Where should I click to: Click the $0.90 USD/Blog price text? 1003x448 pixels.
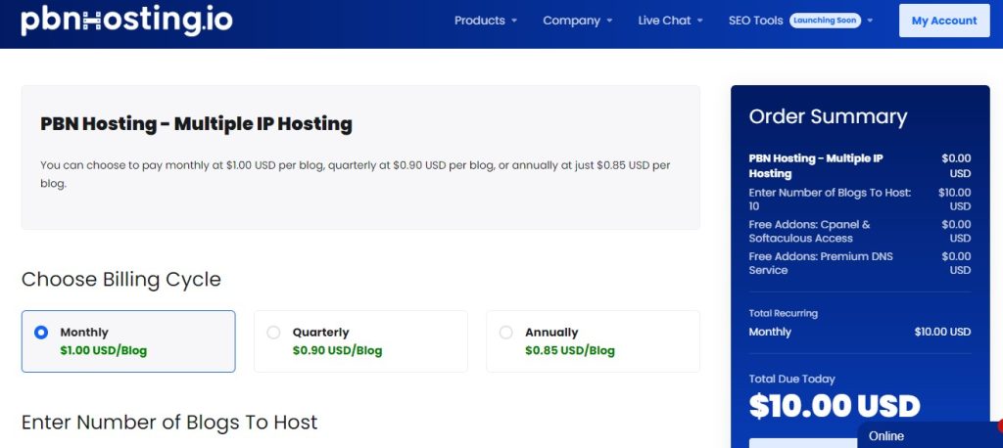coord(337,350)
